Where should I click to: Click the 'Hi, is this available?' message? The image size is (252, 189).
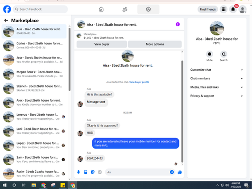99,94
